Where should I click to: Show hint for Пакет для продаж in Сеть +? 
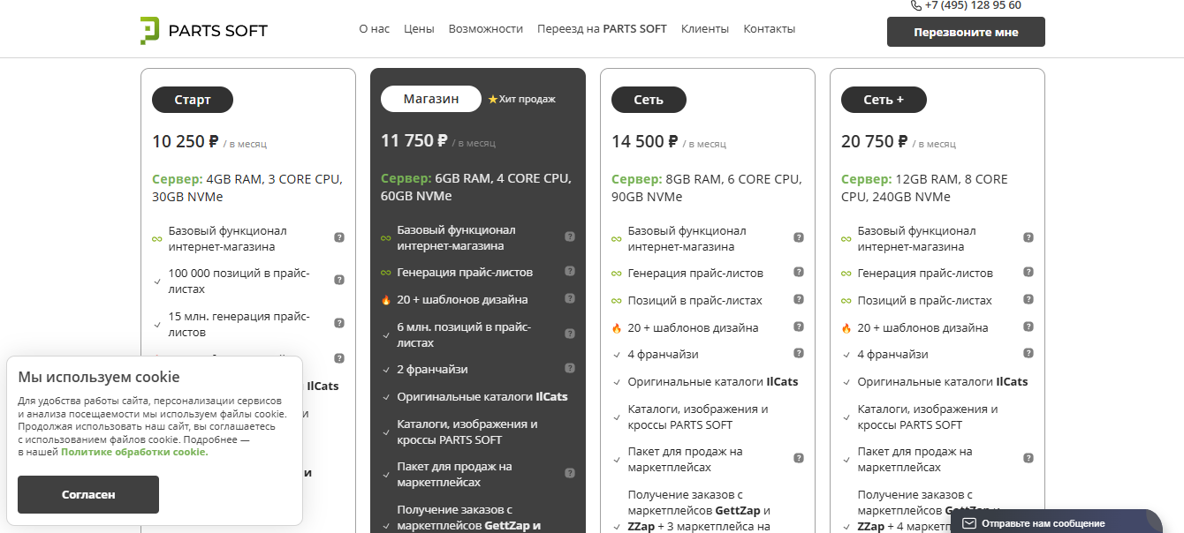tap(1028, 458)
